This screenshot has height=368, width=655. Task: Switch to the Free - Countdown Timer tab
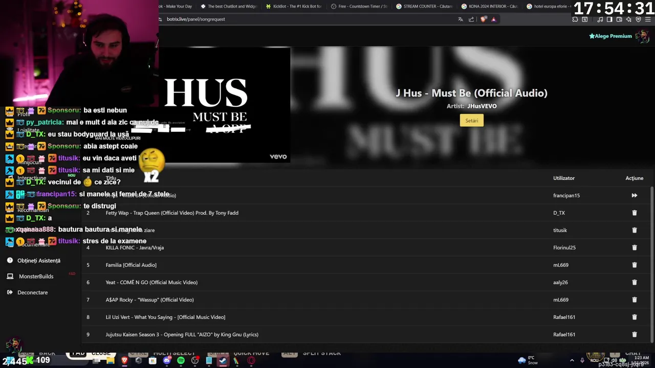[359, 6]
